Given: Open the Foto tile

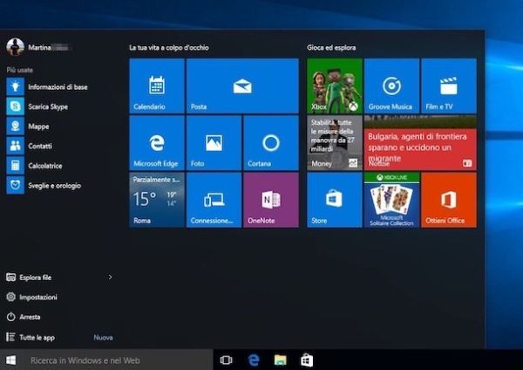Looking at the screenshot, I should coord(213,142).
